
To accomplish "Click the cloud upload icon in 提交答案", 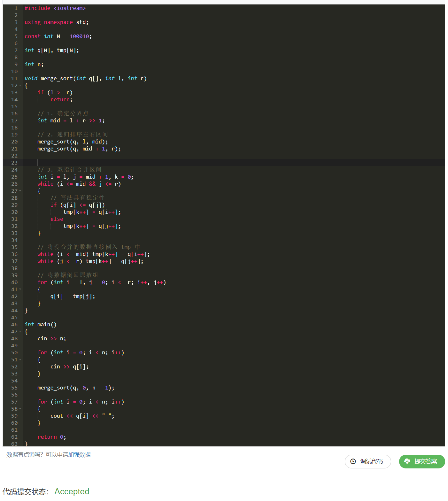I will [407, 461].
